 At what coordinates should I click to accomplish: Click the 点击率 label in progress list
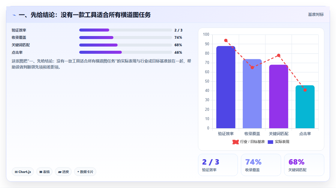pyautogui.click(x=17, y=52)
